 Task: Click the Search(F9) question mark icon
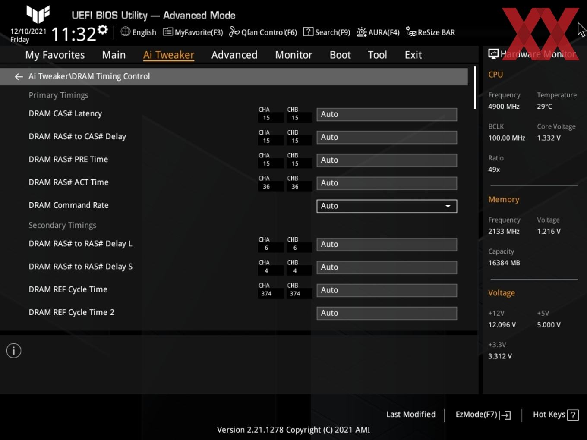click(308, 31)
